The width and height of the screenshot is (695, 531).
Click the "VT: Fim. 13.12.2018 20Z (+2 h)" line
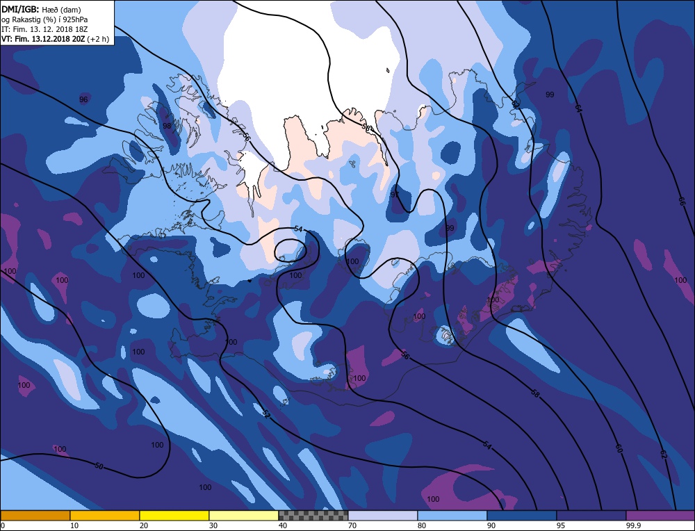coord(55,39)
